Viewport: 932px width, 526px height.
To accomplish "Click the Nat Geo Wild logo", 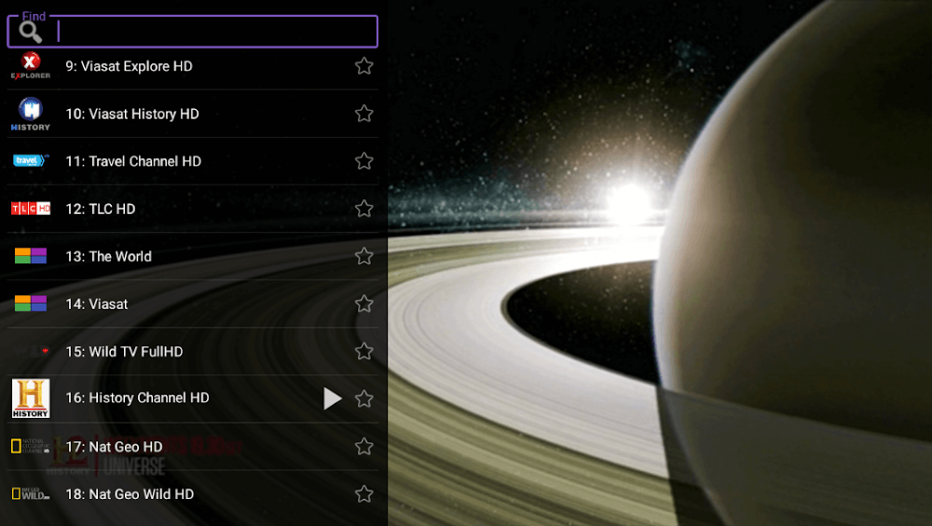I will (31, 494).
